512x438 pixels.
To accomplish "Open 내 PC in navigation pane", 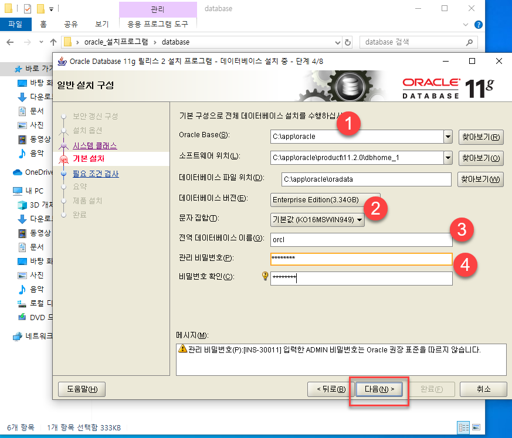I will 28,191.
